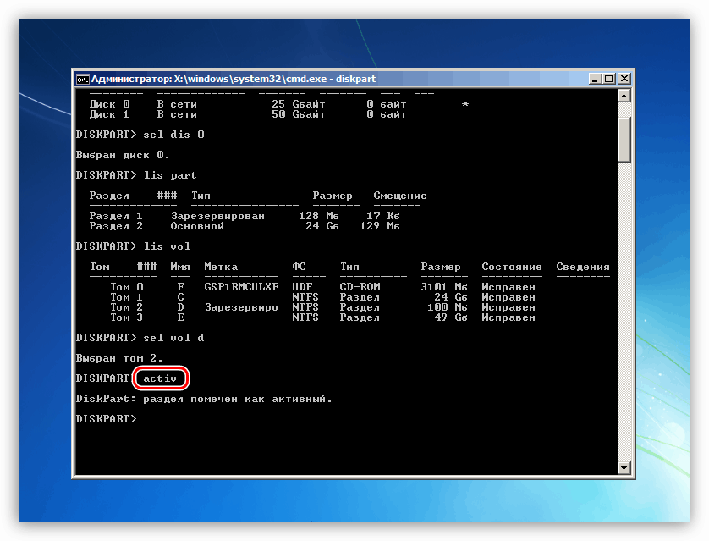Click the 'GSP1RMCULXF' volume label
Image resolution: width=709 pixels, height=541 pixels.
pyautogui.click(x=241, y=287)
